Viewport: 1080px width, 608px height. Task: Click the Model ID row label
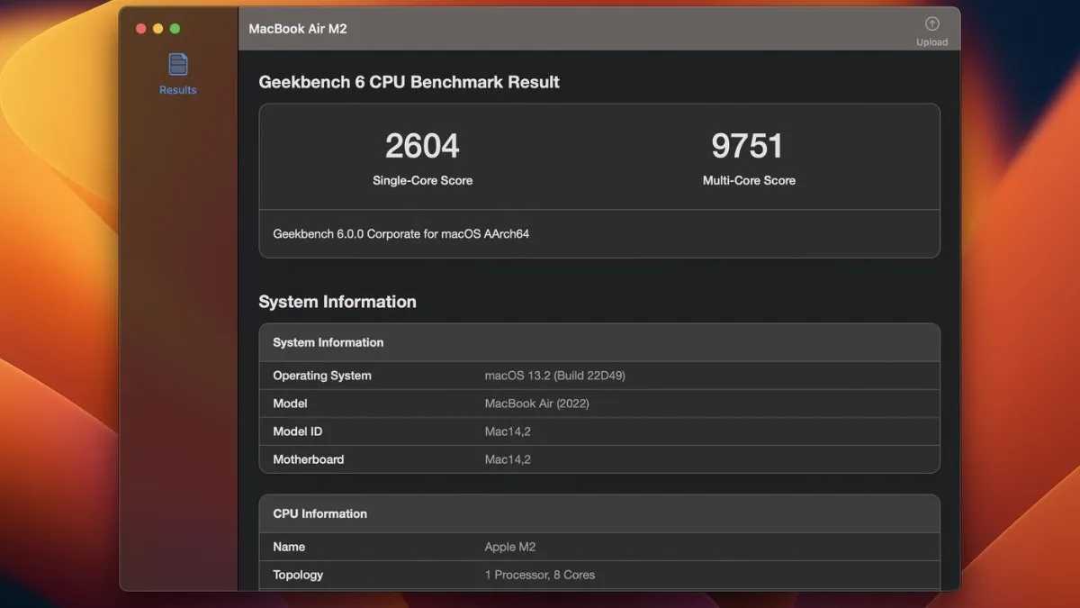pos(297,431)
